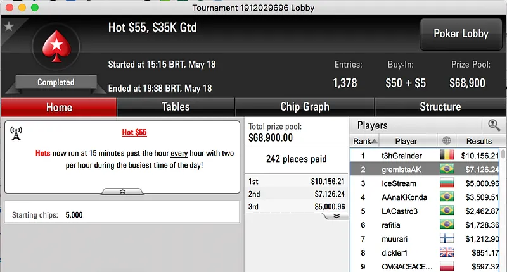The image size is (507, 272).
Task: Click the globe country column icon
Action: pos(447,141)
